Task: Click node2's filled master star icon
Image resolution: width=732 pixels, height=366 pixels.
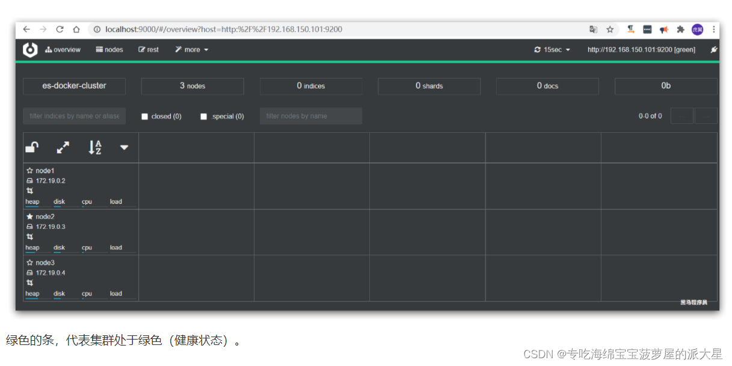Action: pyautogui.click(x=29, y=216)
